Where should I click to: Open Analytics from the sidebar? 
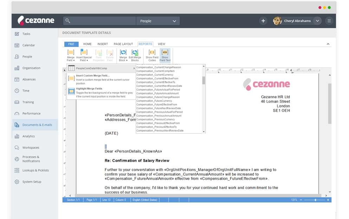coord(28,136)
